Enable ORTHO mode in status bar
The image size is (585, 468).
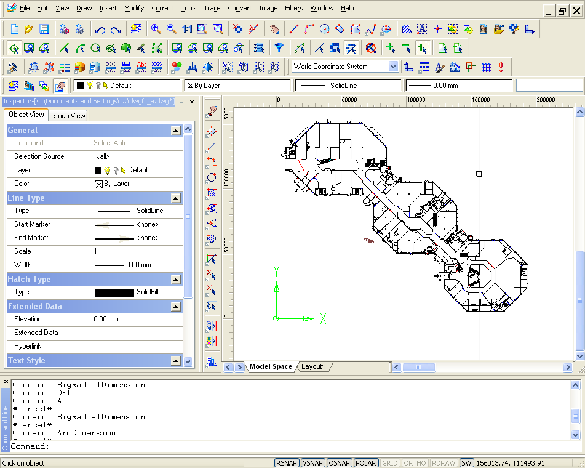coord(414,463)
